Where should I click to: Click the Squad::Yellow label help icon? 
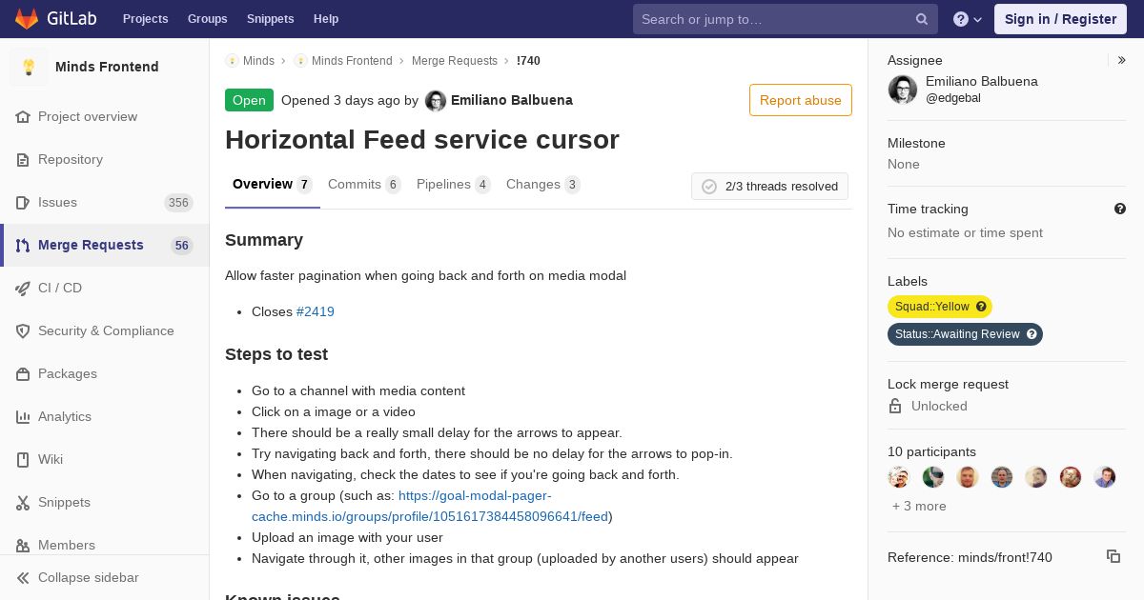981,307
